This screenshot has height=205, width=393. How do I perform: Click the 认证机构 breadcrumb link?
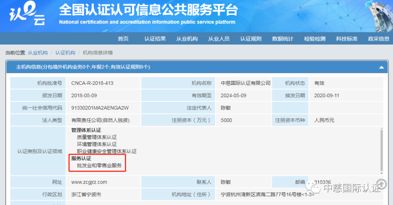[65, 53]
